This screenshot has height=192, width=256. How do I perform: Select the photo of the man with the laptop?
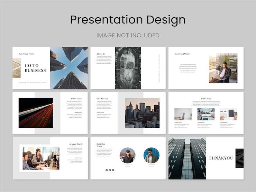[x=223, y=68]
